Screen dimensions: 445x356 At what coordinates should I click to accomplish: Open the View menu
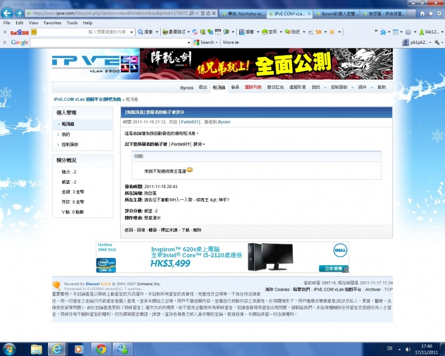pyautogui.click(x=33, y=23)
